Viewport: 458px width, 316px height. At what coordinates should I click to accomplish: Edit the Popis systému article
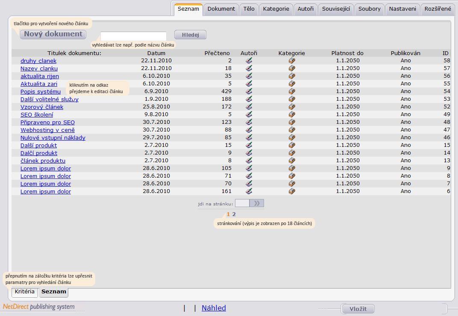click(41, 91)
